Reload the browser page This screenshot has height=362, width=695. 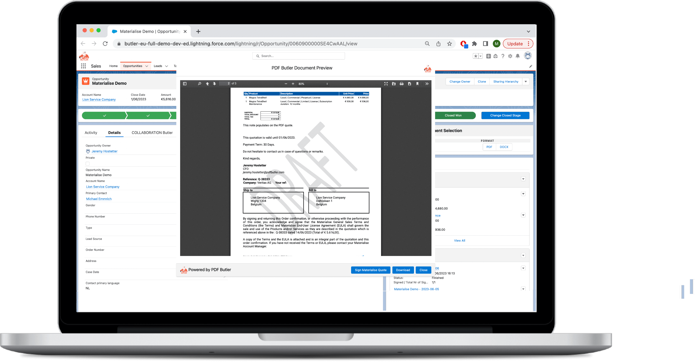click(x=105, y=44)
